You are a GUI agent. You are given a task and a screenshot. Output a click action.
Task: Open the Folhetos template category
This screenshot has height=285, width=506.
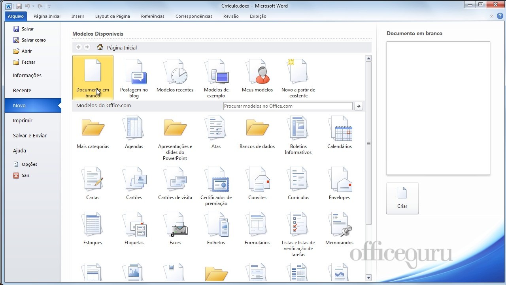pyautogui.click(x=216, y=229)
